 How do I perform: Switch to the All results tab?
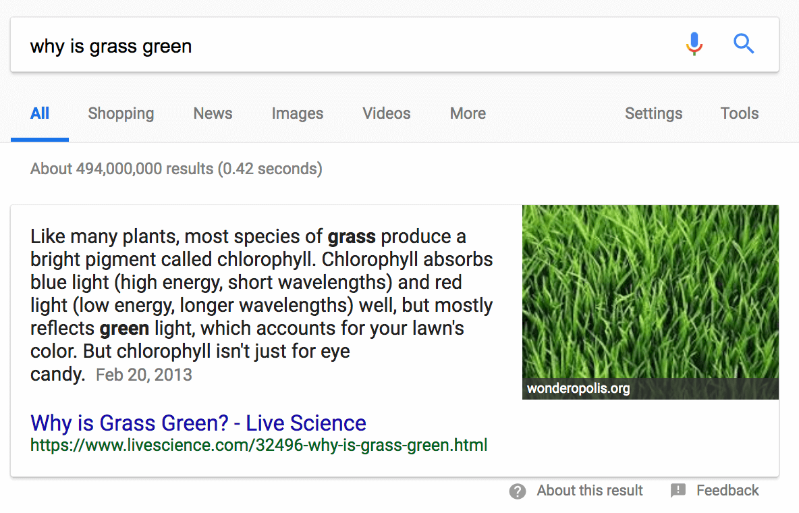40,113
